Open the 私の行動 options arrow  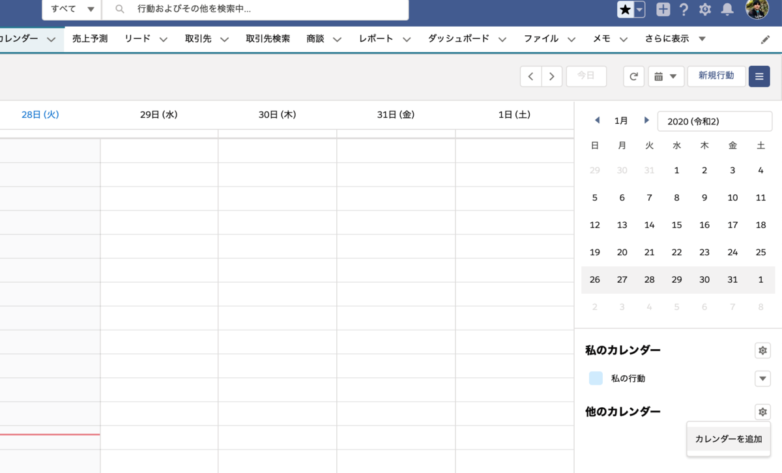tap(762, 378)
